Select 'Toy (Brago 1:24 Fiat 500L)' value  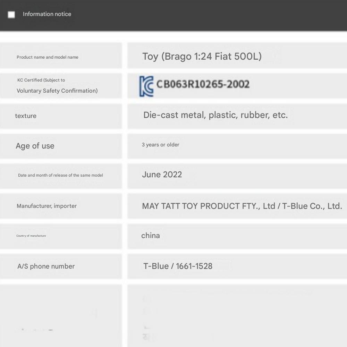202,57
